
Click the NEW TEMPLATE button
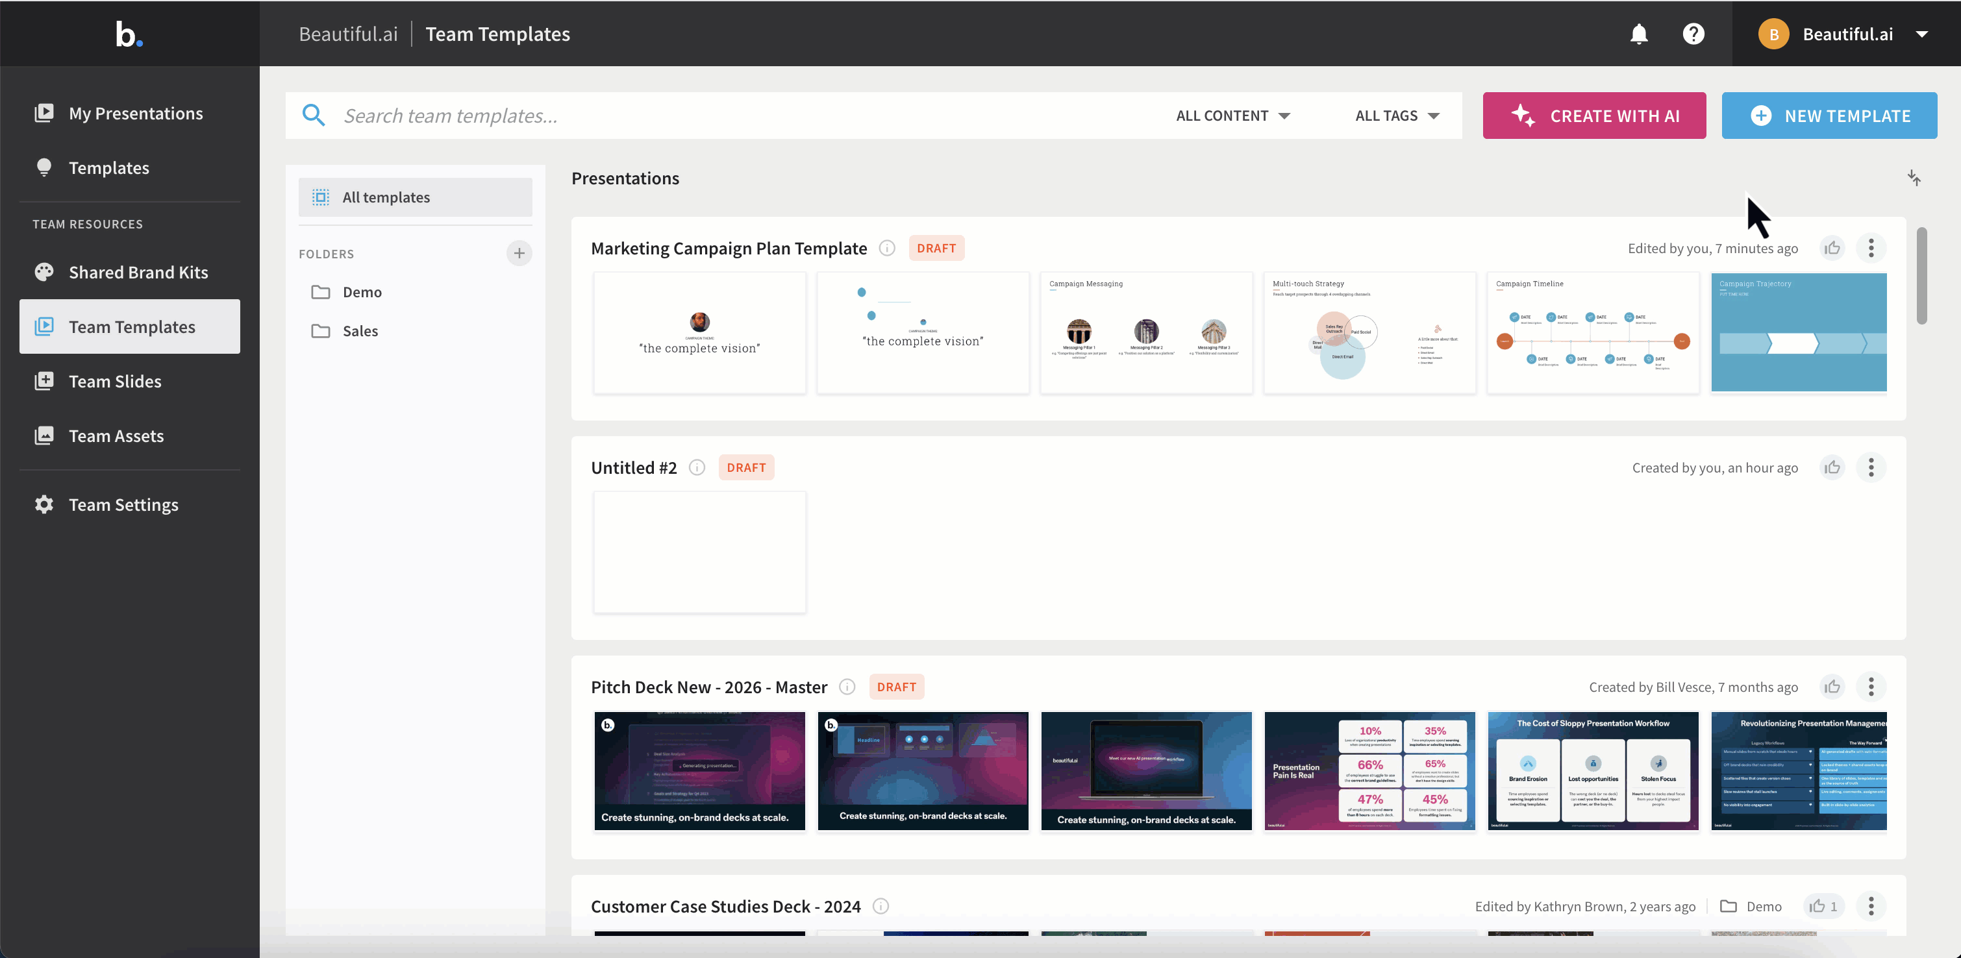1829,116
